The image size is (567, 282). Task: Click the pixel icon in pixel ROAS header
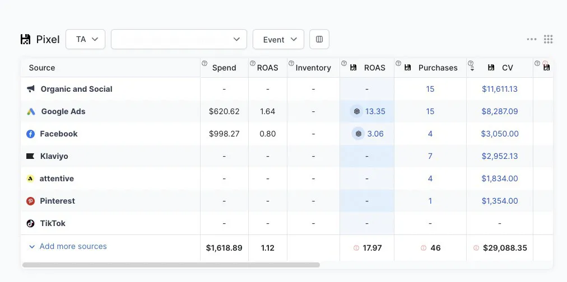click(354, 68)
